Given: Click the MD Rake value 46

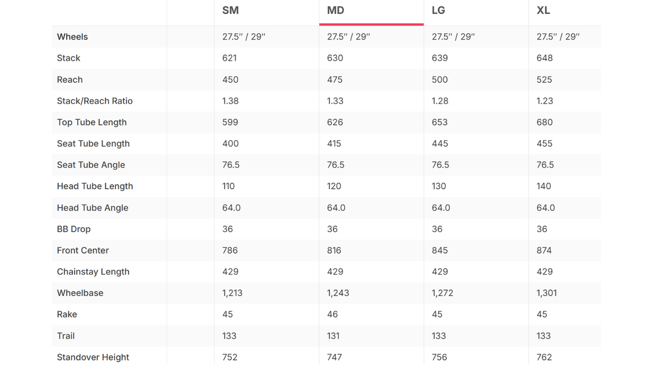Looking at the screenshot, I should coord(332,314).
